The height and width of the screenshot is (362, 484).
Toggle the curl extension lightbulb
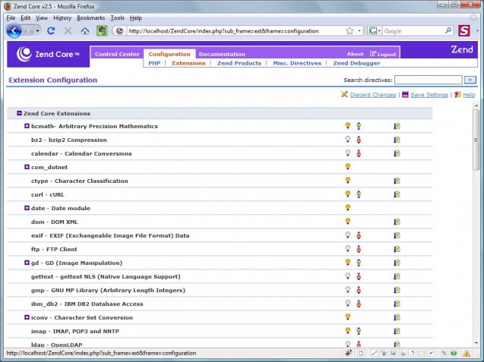coord(347,194)
